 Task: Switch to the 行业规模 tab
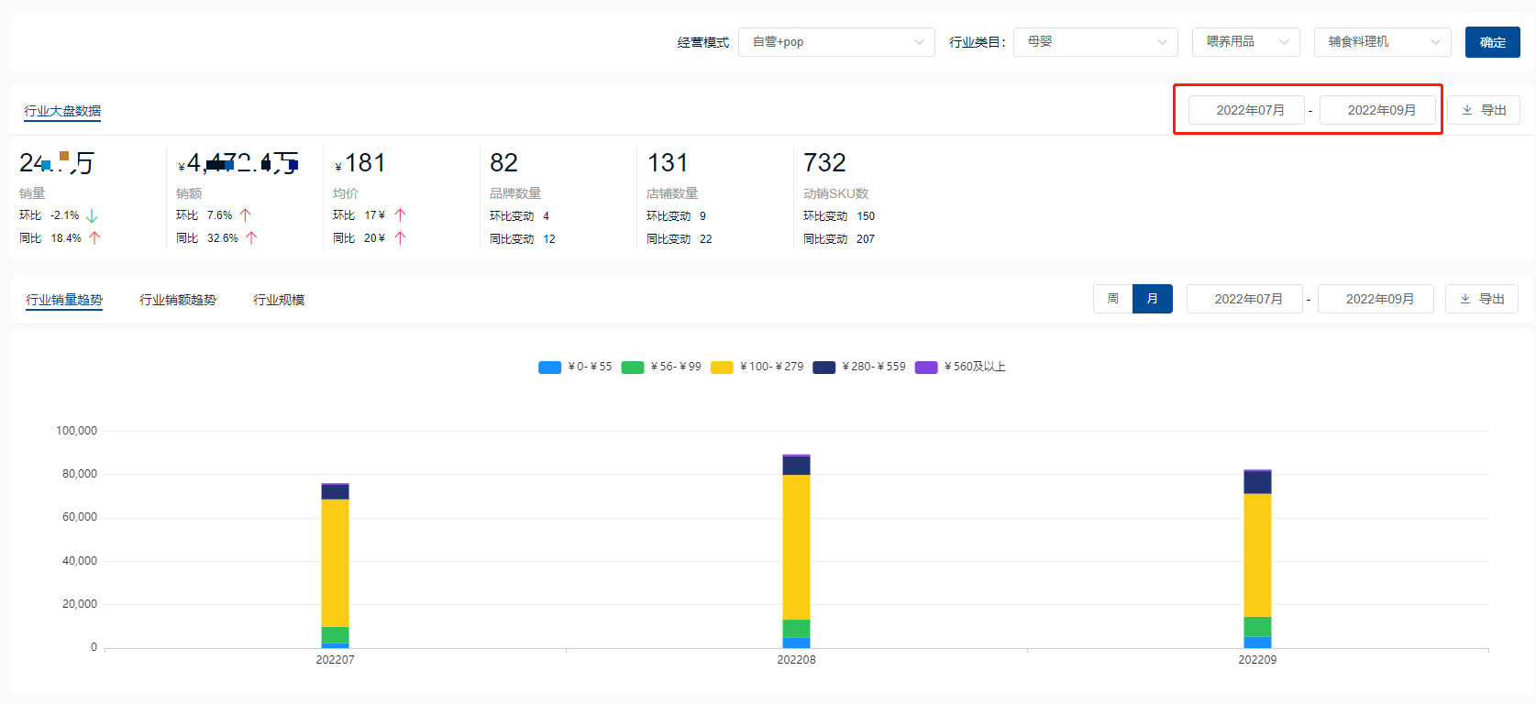click(279, 300)
